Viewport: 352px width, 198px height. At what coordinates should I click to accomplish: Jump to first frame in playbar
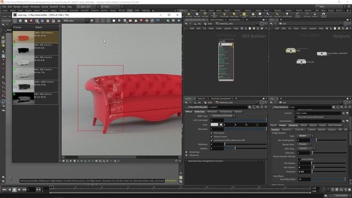point(4,190)
